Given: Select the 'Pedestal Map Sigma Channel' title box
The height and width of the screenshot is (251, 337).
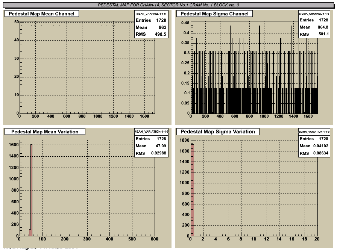Looking at the screenshot, I should [214, 14].
